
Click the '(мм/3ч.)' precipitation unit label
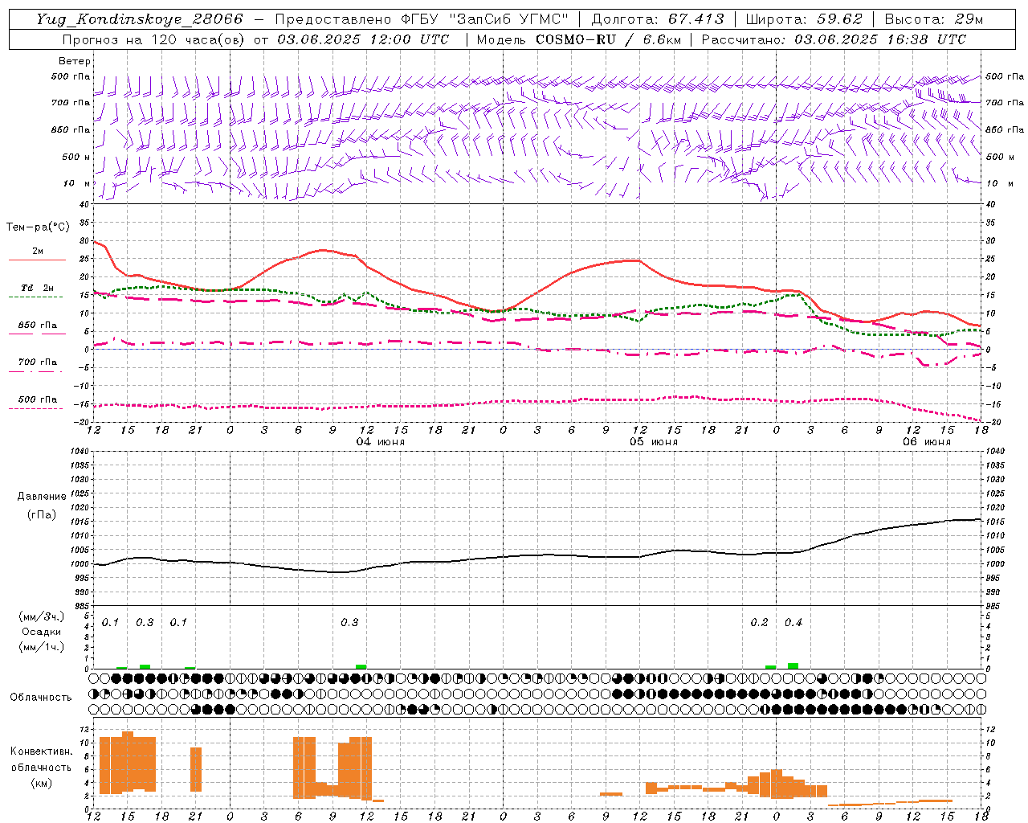[42, 616]
